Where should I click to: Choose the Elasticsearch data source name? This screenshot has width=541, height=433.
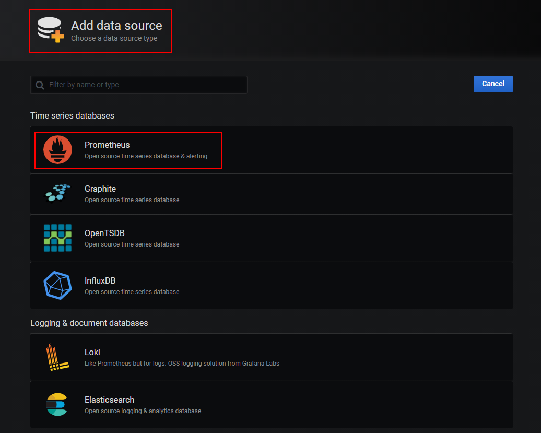pos(109,400)
